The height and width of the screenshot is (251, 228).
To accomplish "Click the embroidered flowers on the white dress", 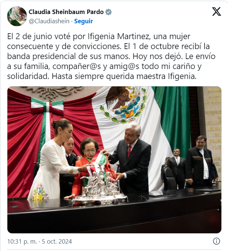I will point(40,191).
